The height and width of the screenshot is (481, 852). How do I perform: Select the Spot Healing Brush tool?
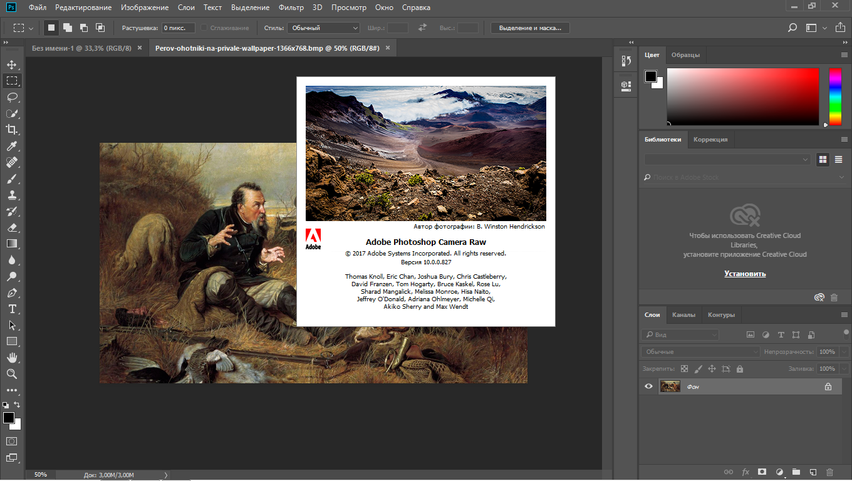[12, 162]
